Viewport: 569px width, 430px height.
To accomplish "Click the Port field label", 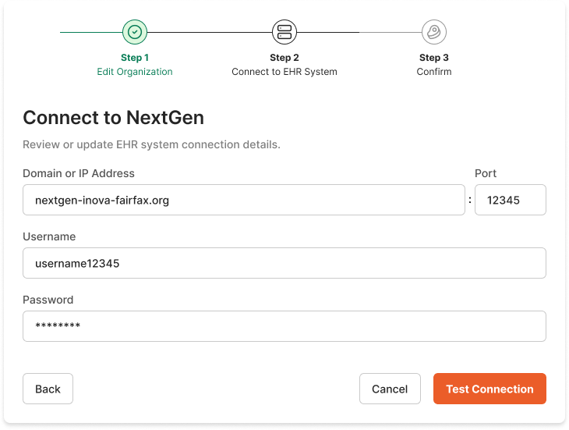I will coord(486,173).
